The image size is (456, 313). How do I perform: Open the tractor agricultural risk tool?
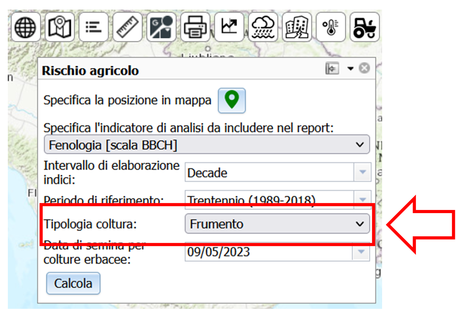[x=365, y=27]
